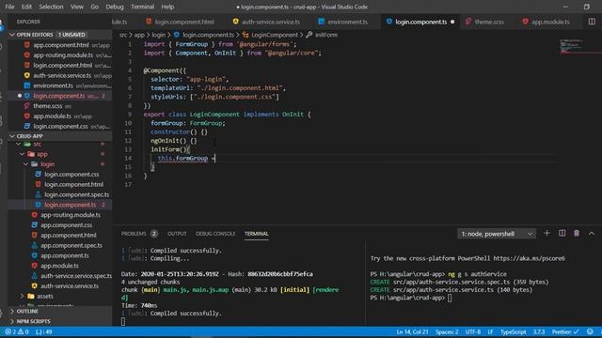Viewport: 602px width, 338px height.
Task: Click LF end-of-line setting
Action: [x=490, y=331]
